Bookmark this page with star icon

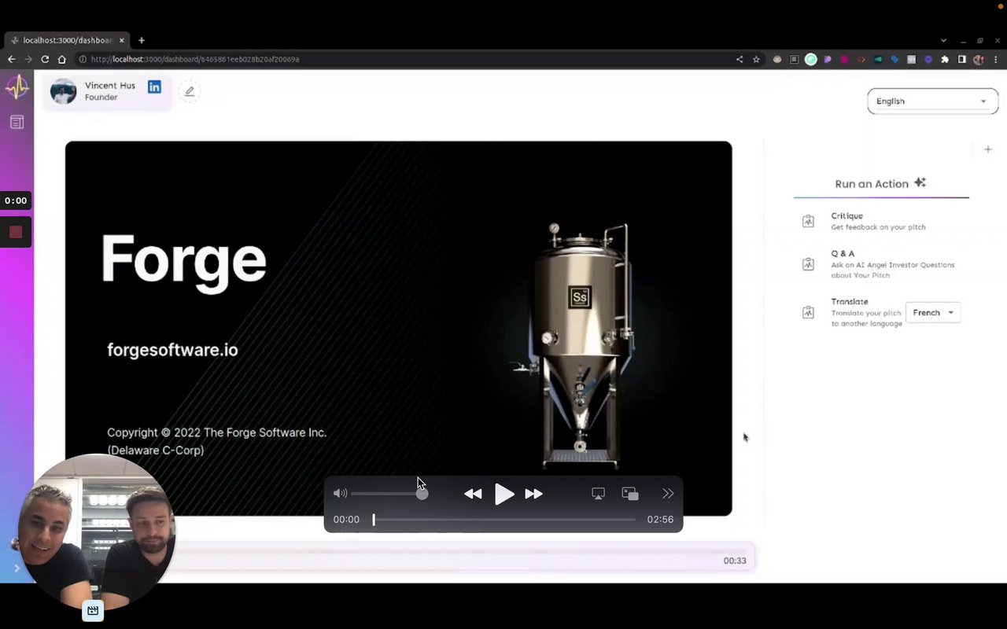(756, 59)
